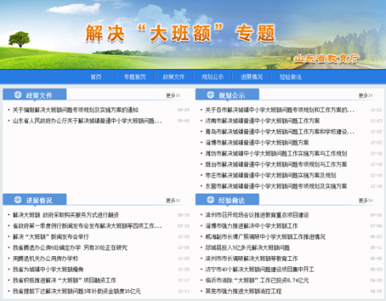Open 淄博市强力推进解决中小学大班额工作
The width and height of the screenshot is (386, 301).
(252, 226)
